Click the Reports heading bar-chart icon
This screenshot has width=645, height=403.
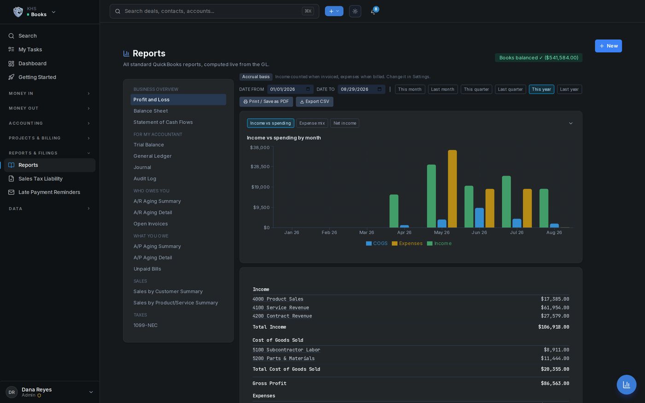coord(126,53)
